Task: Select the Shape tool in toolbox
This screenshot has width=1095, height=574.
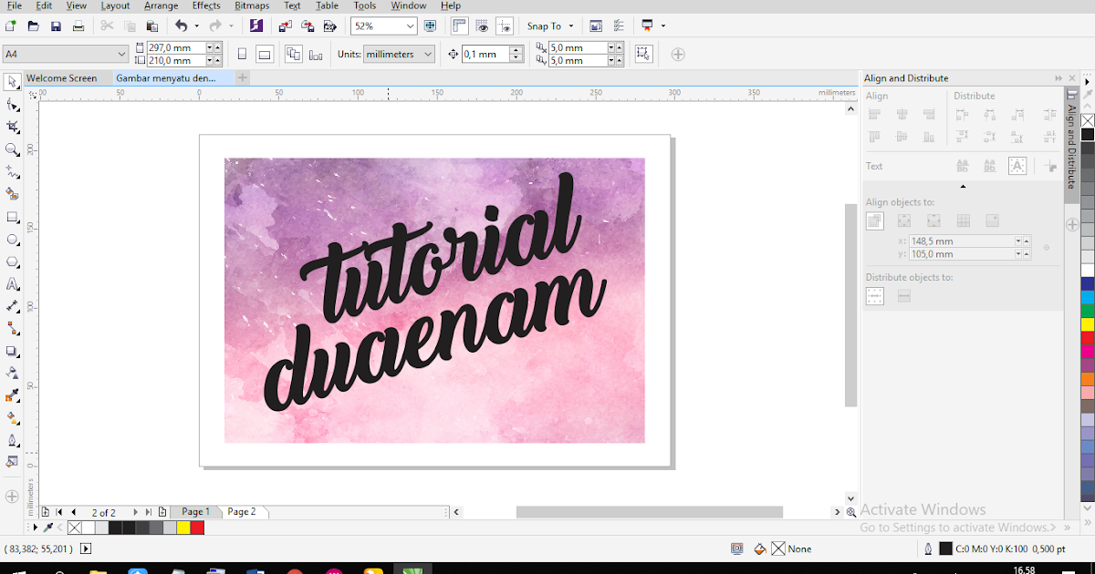Action: (13, 105)
